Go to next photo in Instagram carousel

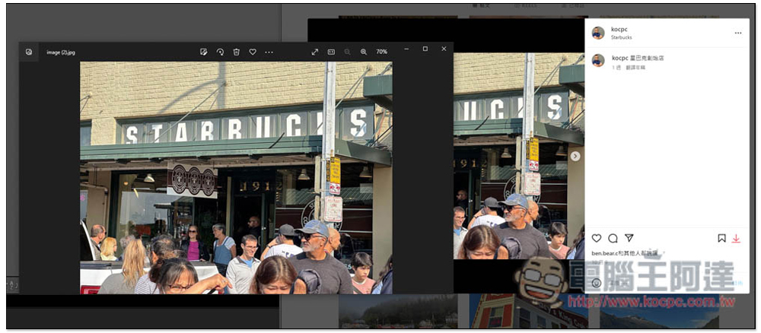575,156
